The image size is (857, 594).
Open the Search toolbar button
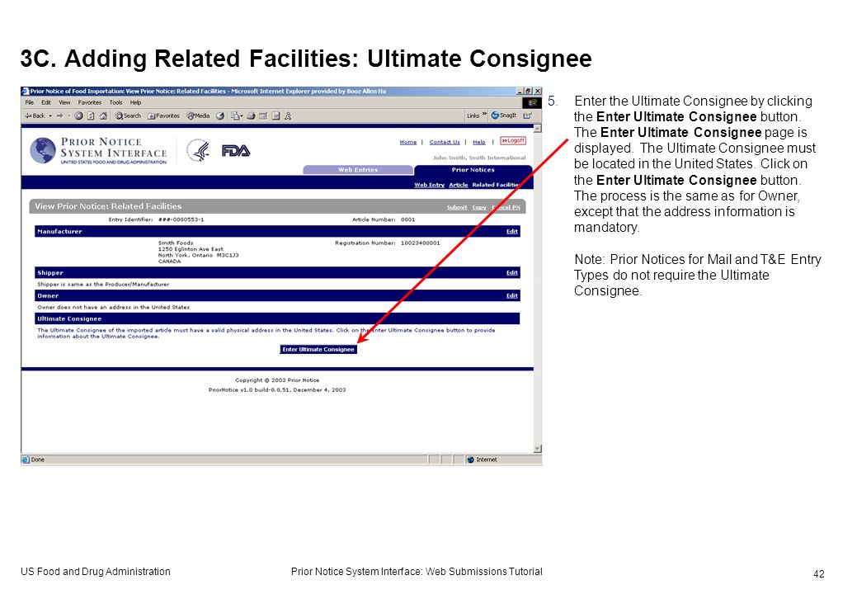(x=128, y=115)
